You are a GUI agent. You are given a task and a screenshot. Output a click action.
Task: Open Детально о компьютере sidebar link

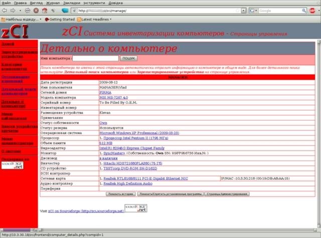click(14, 104)
